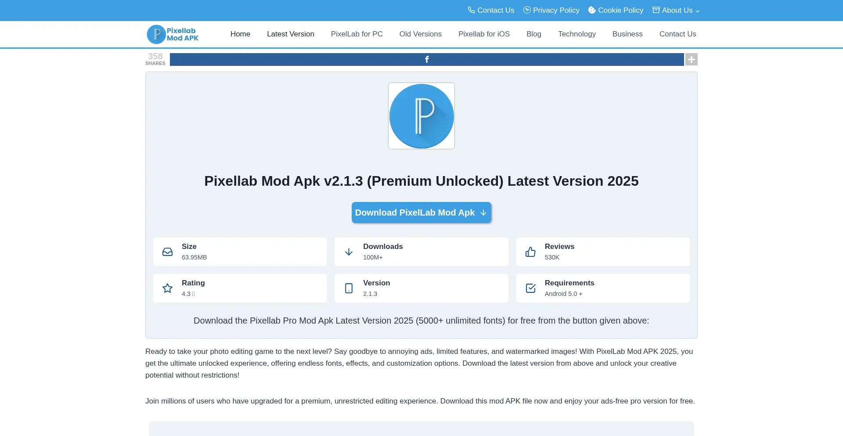Click the Downloads label text
Viewport: 843px width, 436px height.
click(383, 246)
